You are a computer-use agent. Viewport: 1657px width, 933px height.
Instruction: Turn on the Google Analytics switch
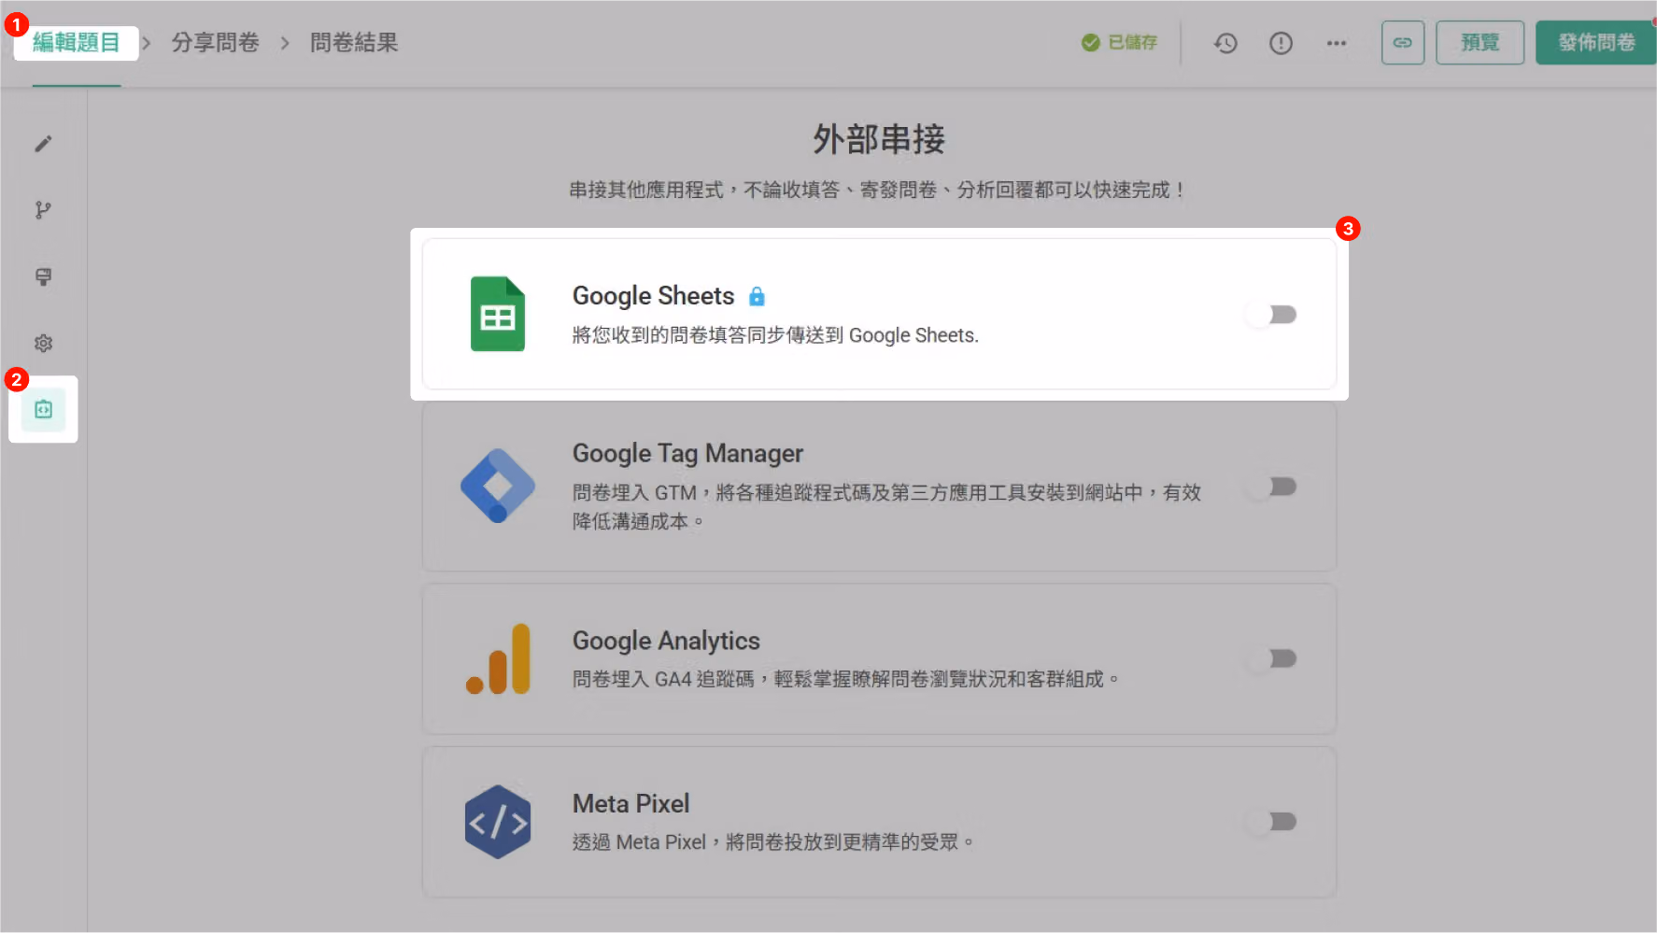[1271, 659]
